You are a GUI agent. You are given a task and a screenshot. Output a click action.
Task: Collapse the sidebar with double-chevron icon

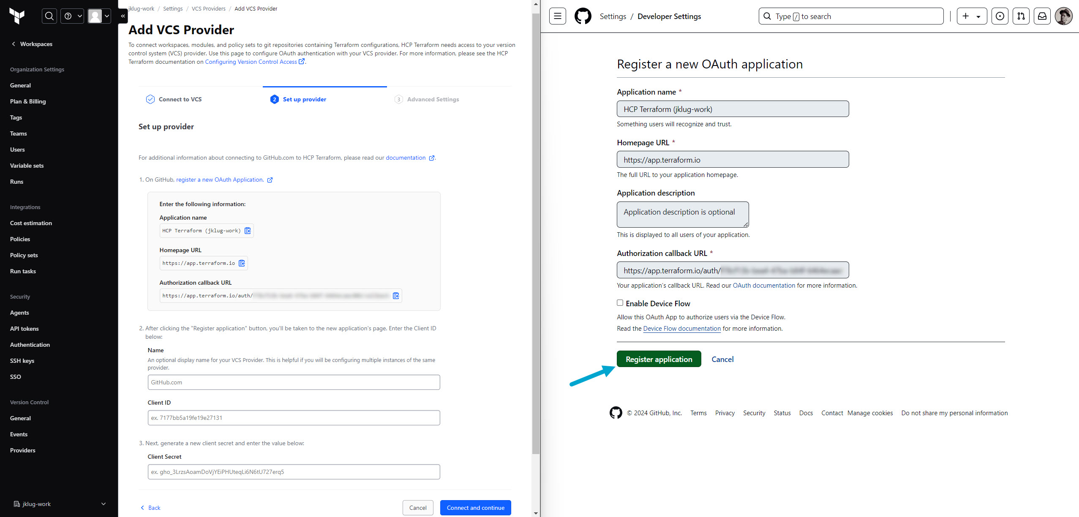(123, 16)
